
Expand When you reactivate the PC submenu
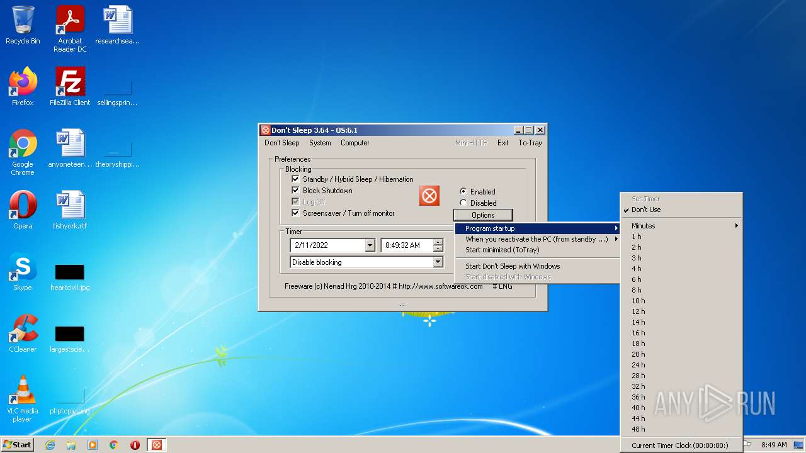(538, 239)
